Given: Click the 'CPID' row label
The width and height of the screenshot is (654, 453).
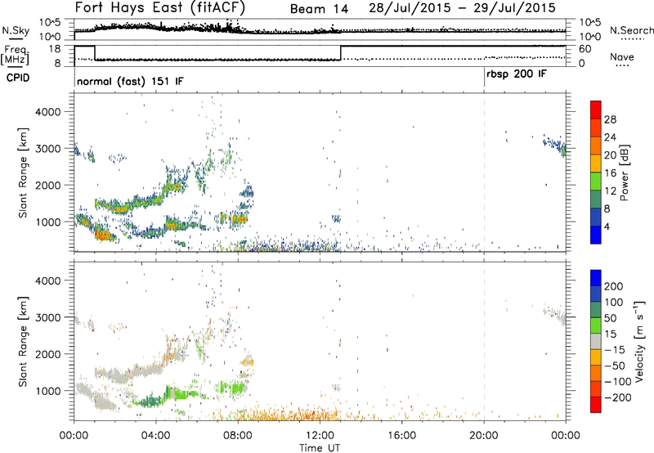Looking at the screenshot, I should pos(18,78).
